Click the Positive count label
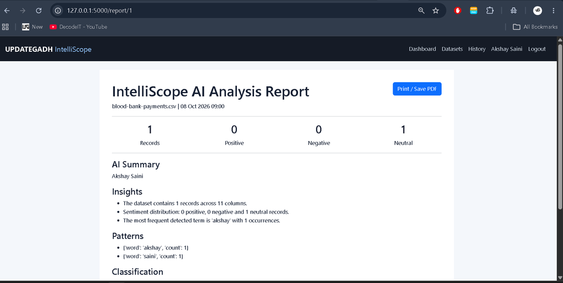The height and width of the screenshot is (283, 563). [234, 143]
